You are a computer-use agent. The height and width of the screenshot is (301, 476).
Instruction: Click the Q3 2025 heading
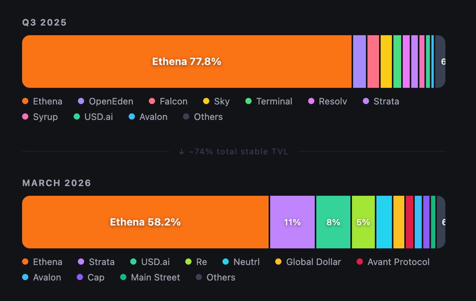click(x=45, y=22)
